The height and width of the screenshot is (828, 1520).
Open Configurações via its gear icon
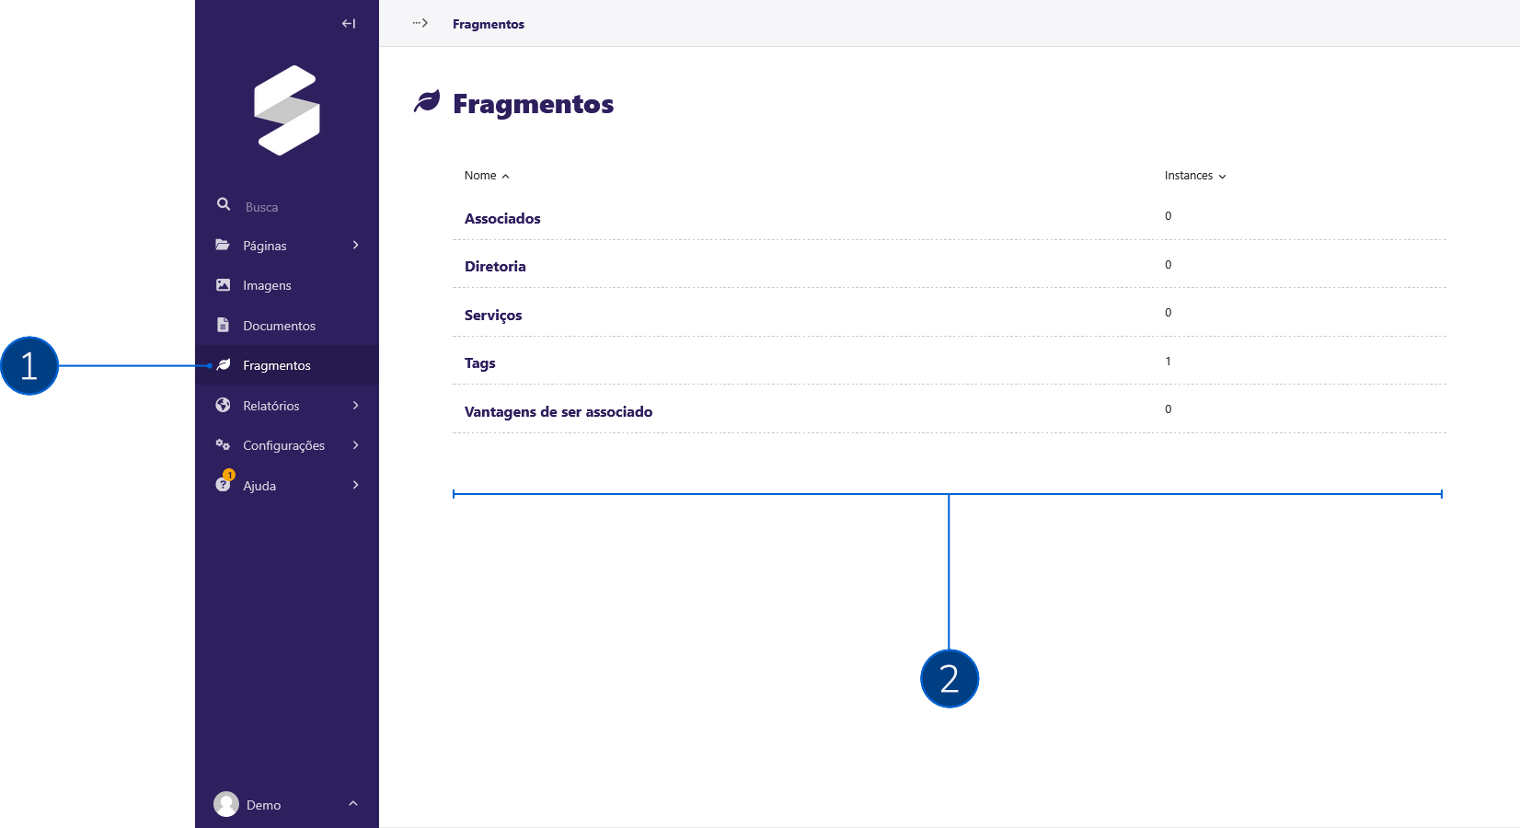click(x=224, y=444)
